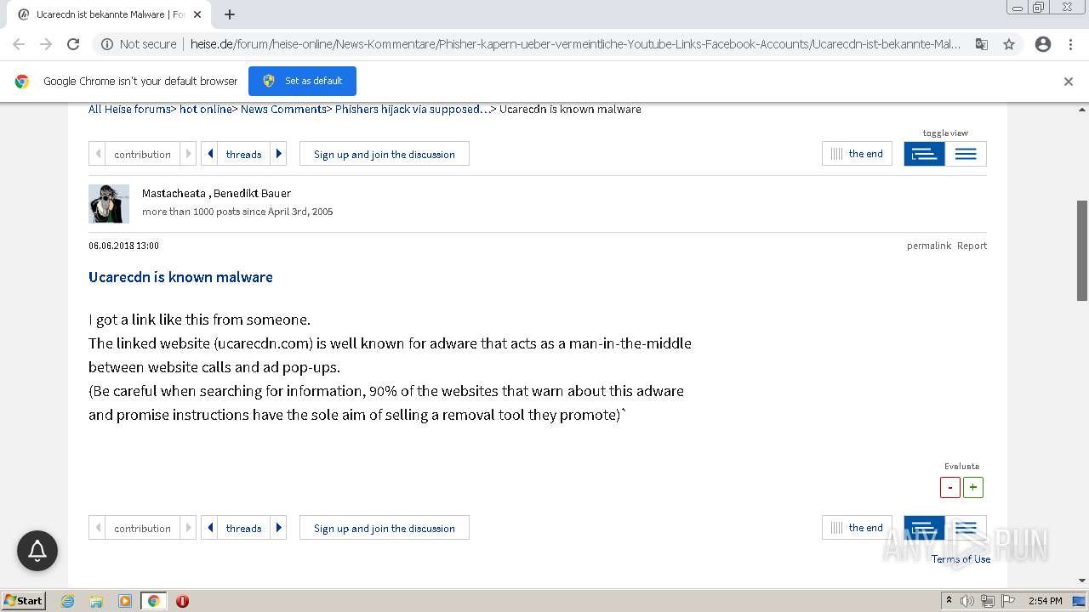This screenshot has width=1089, height=612.
Task: Select the Chrome taskbar icon
Action: pyautogui.click(x=153, y=601)
